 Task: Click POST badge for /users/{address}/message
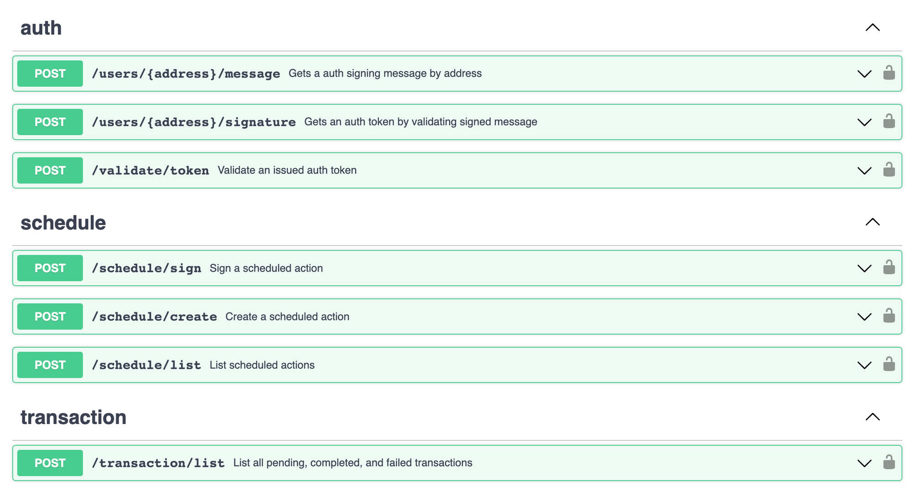(50, 73)
